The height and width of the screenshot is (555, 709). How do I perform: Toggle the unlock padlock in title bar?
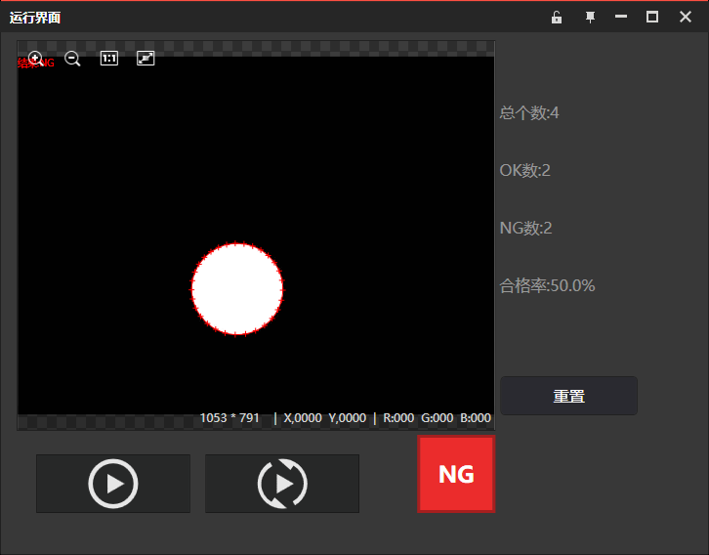tap(557, 17)
